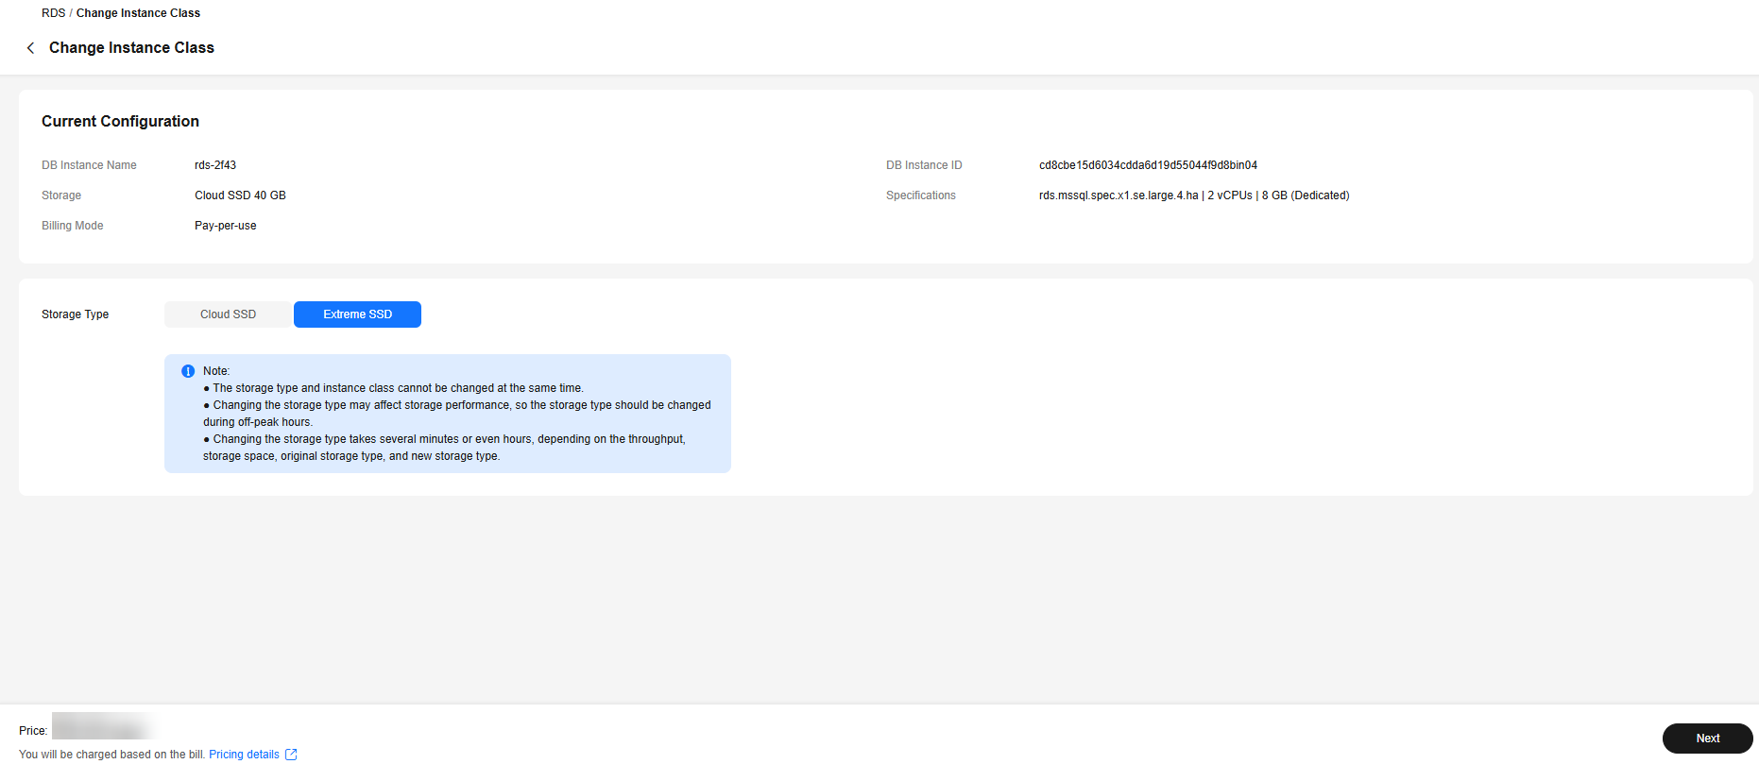Click the Storage Type label
1759x764 pixels.
click(x=75, y=314)
